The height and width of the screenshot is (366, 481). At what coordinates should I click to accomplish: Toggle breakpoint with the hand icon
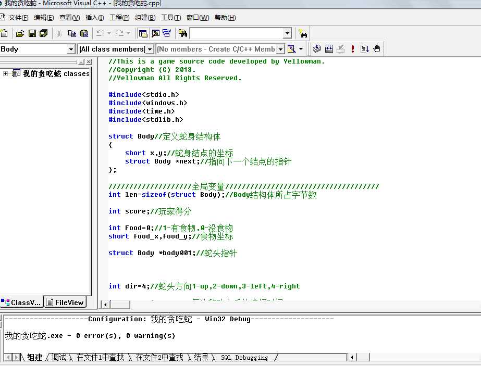[x=377, y=49]
